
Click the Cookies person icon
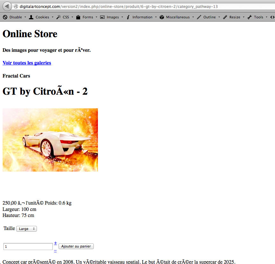pos(31,17)
